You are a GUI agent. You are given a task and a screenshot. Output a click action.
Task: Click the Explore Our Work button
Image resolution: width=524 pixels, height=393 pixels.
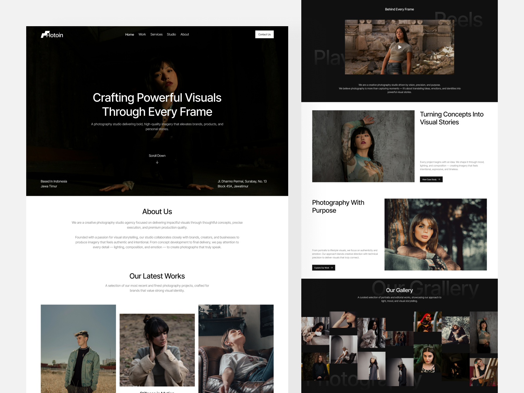(323, 268)
